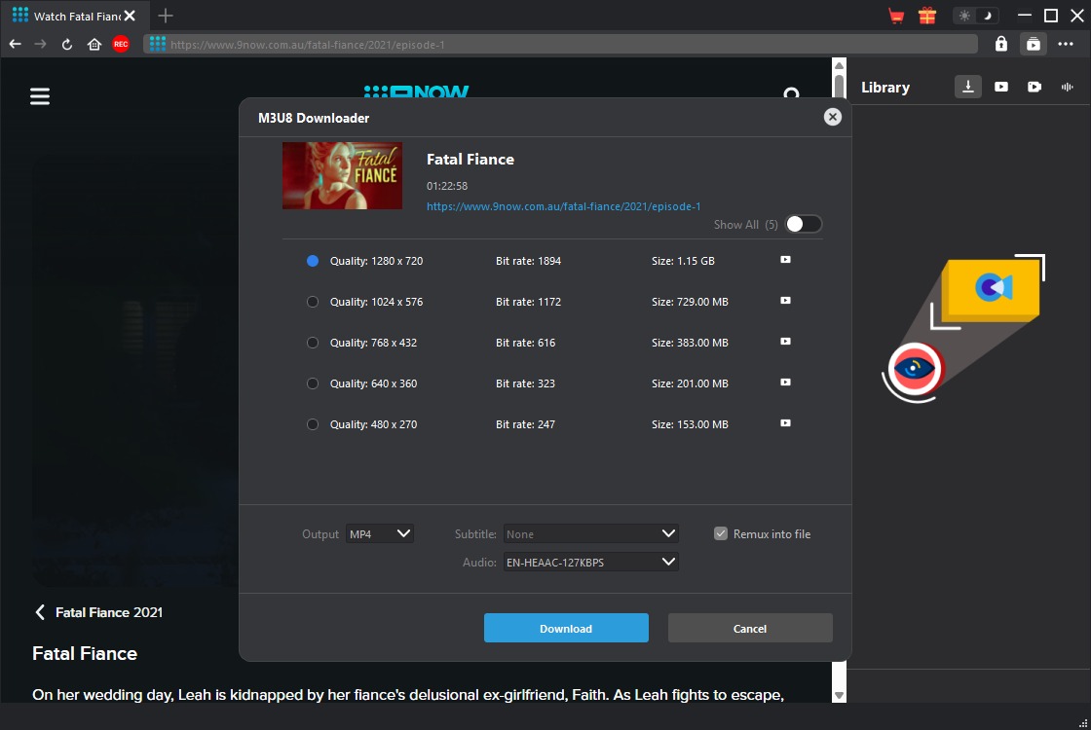
Task: Open the Library downloads tab icon
Action: click(x=967, y=87)
